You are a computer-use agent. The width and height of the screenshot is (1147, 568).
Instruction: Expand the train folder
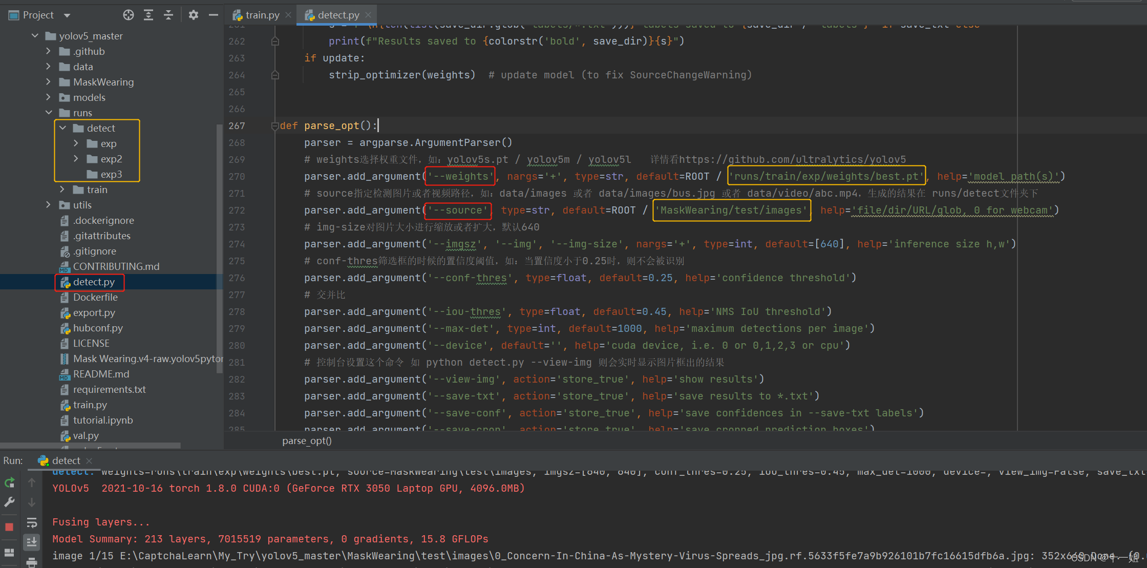point(62,190)
